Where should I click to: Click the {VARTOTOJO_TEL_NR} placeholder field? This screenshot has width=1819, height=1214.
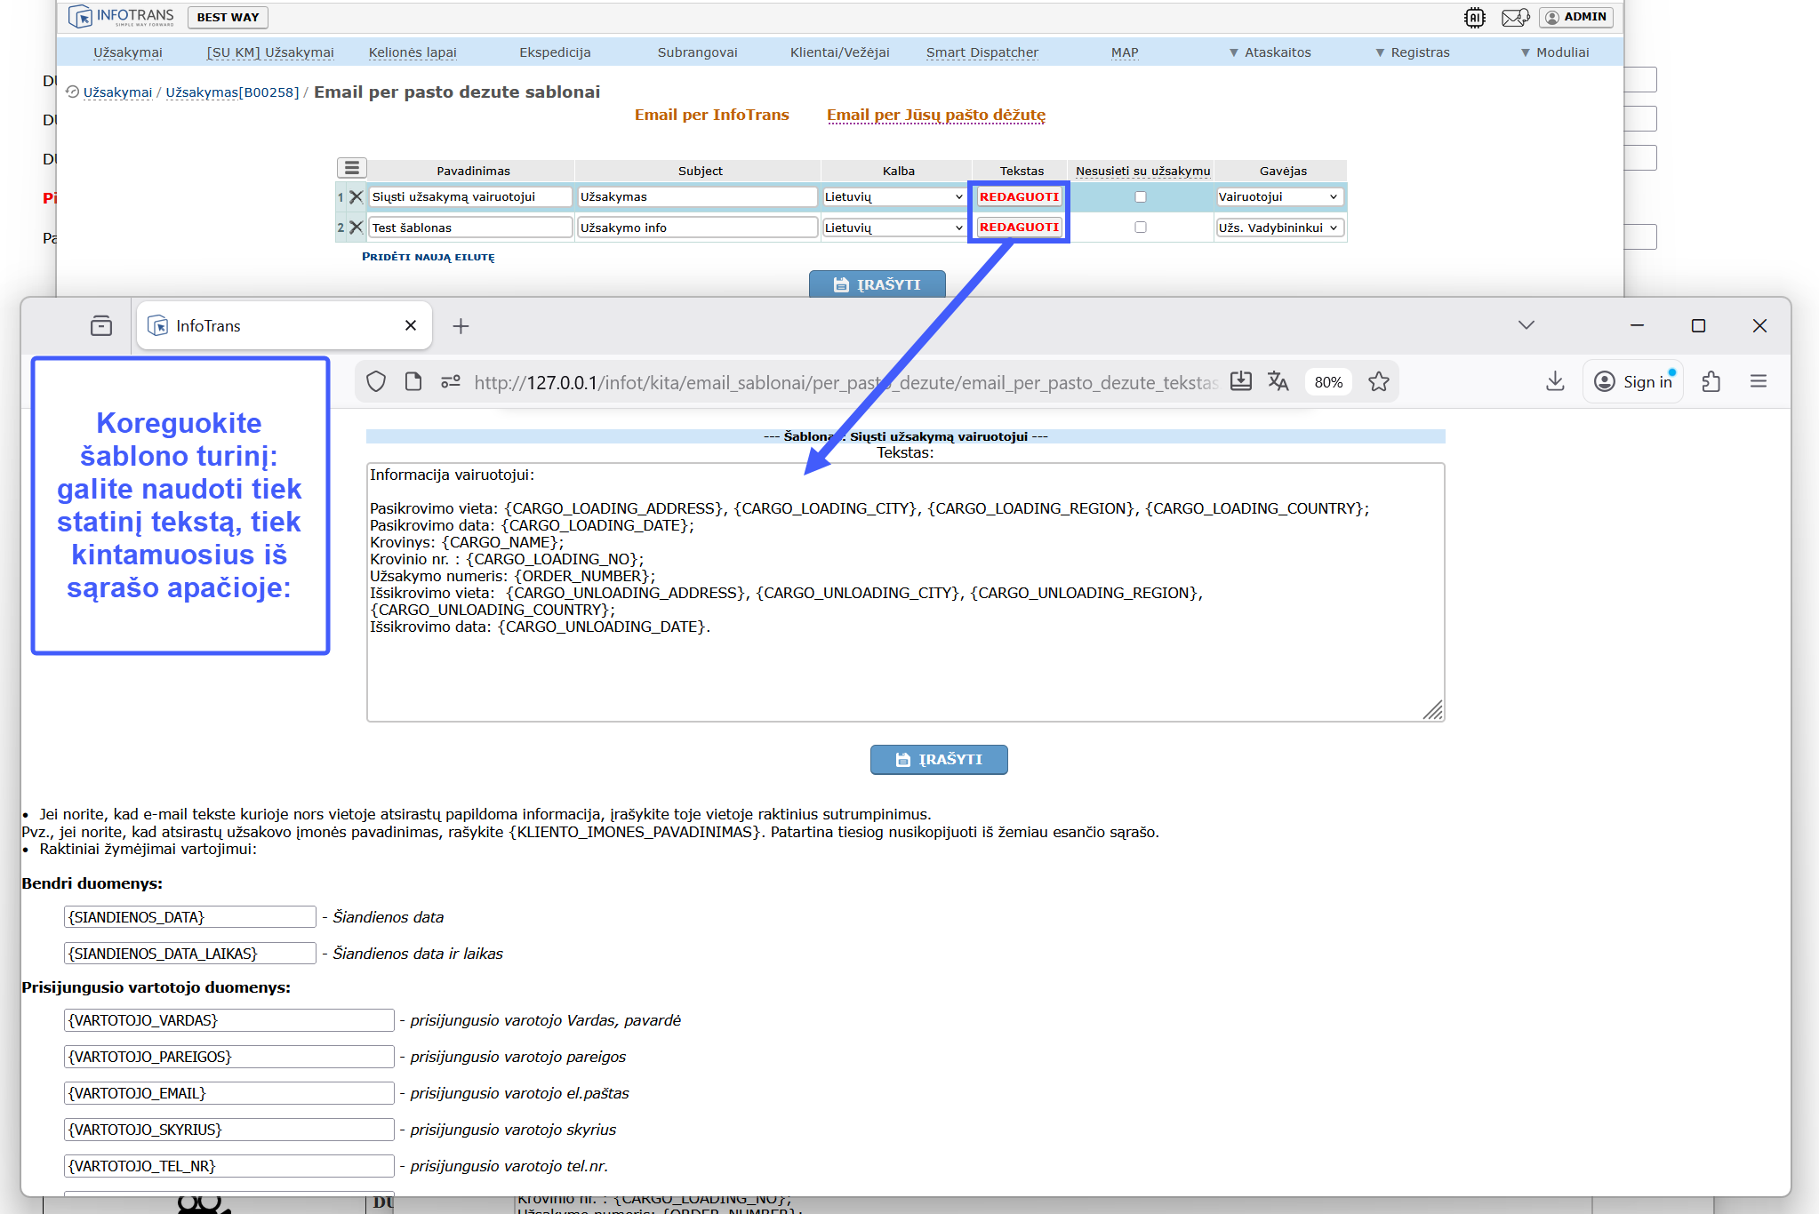pos(229,1166)
